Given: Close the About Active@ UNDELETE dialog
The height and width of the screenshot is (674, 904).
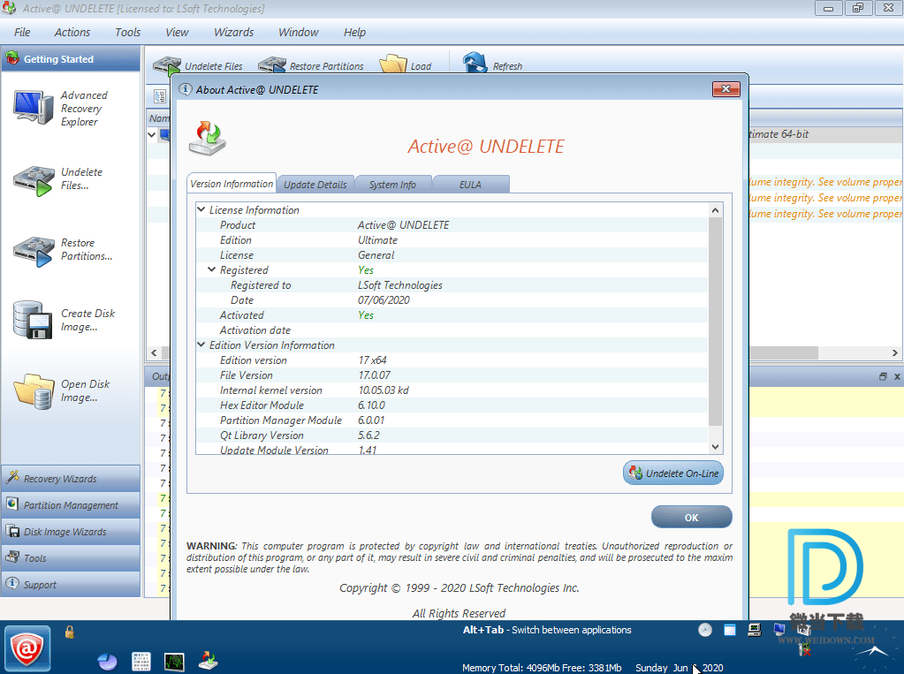Looking at the screenshot, I should pyautogui.click(x=725, y=89).
